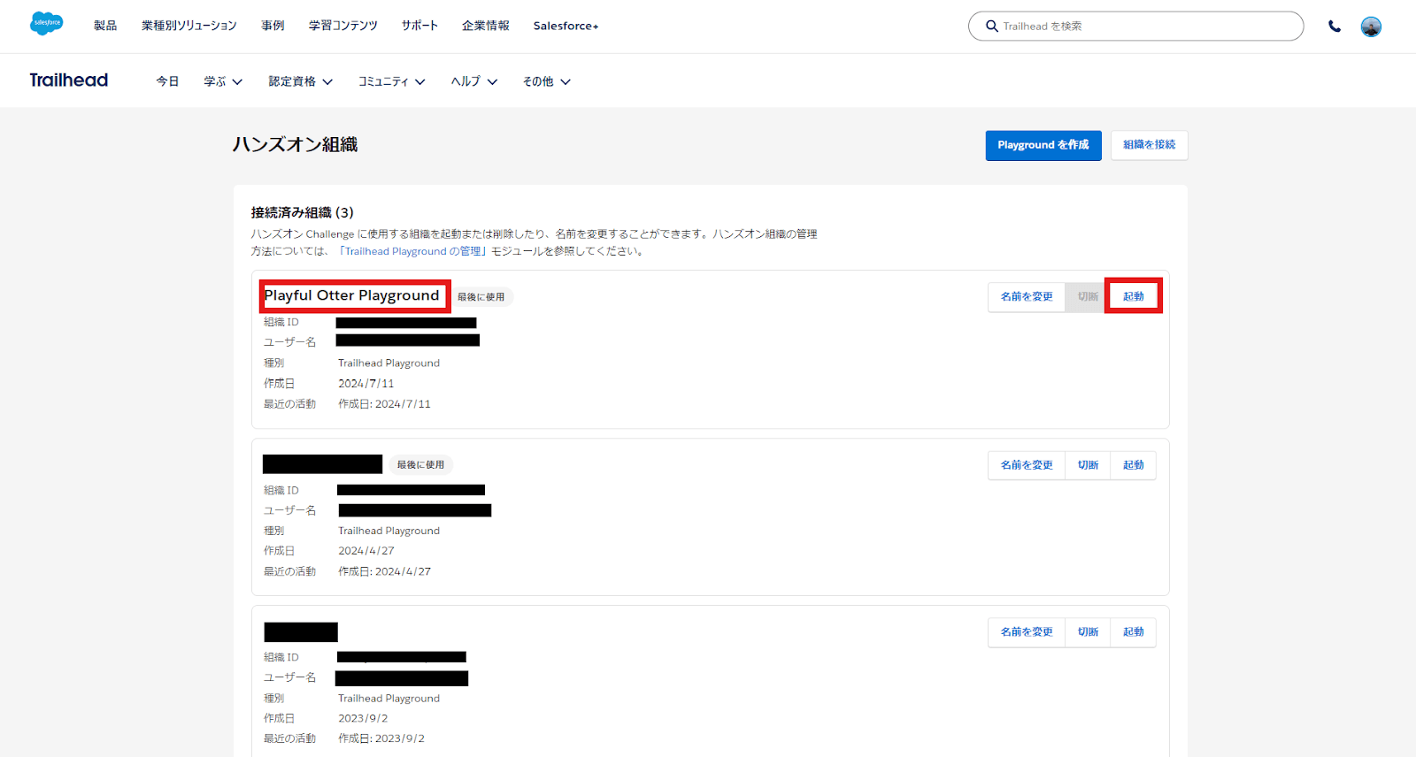Rename Playful Otter Playground via 名前を変更

(1027, 297)
